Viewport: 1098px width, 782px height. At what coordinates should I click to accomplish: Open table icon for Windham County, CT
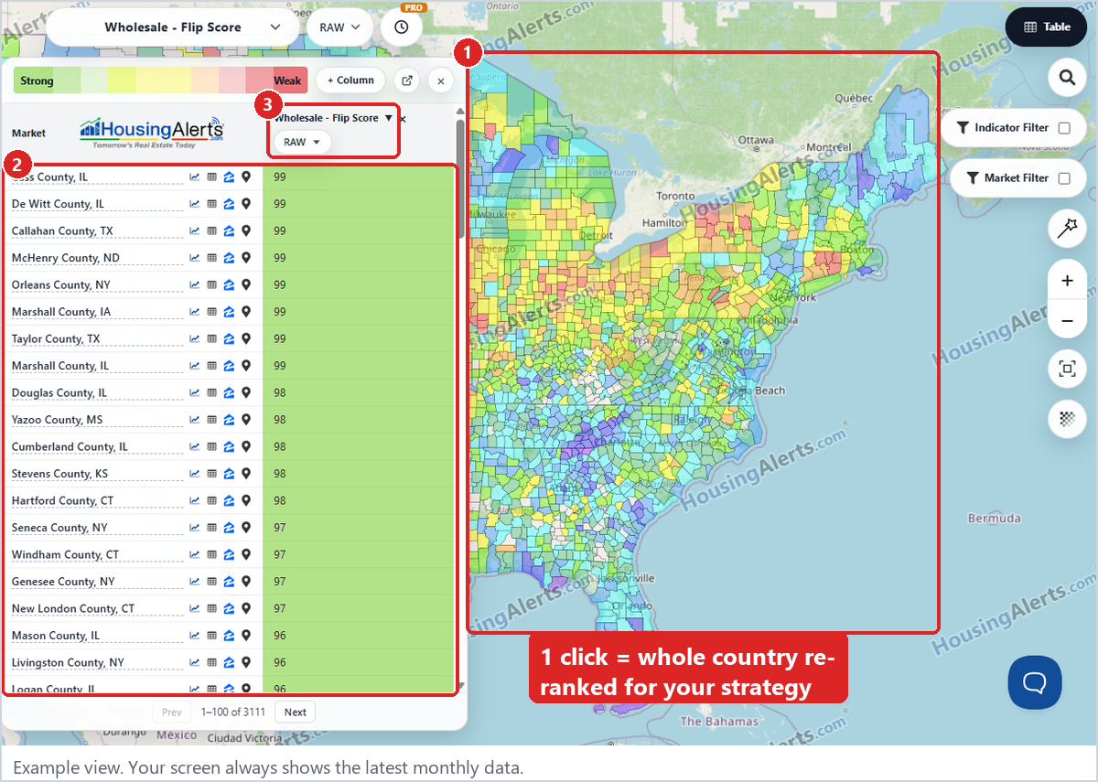click(212, 554)
